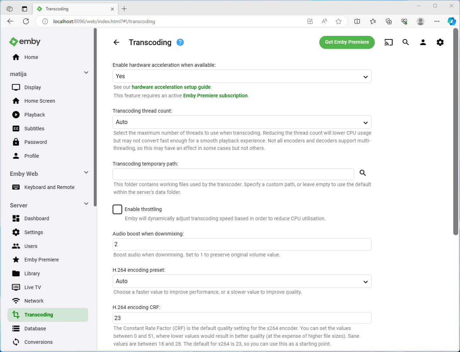Open Copilot icon in browser toolbar
Screen dimensions: 460x352
451,21
